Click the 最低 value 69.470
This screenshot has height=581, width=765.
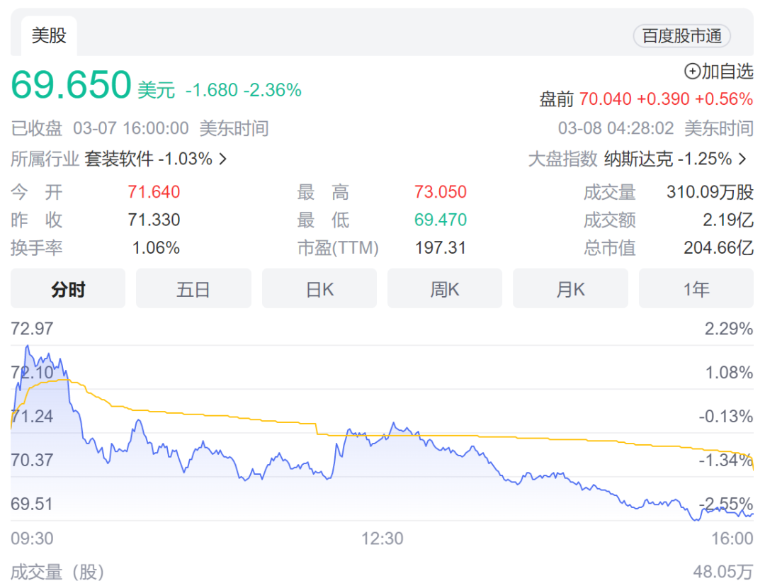440,220
